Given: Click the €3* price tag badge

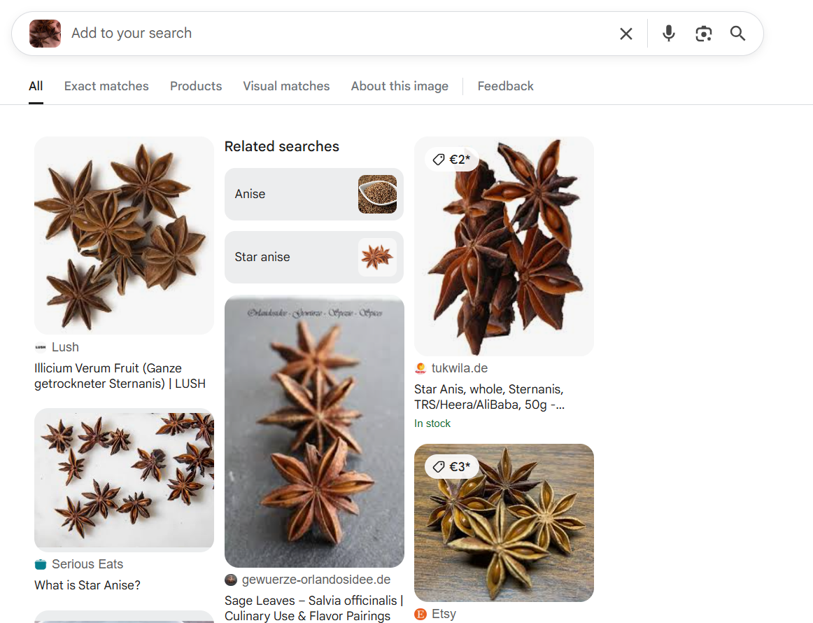Looking at the screenshot, I should coord(451,466).
